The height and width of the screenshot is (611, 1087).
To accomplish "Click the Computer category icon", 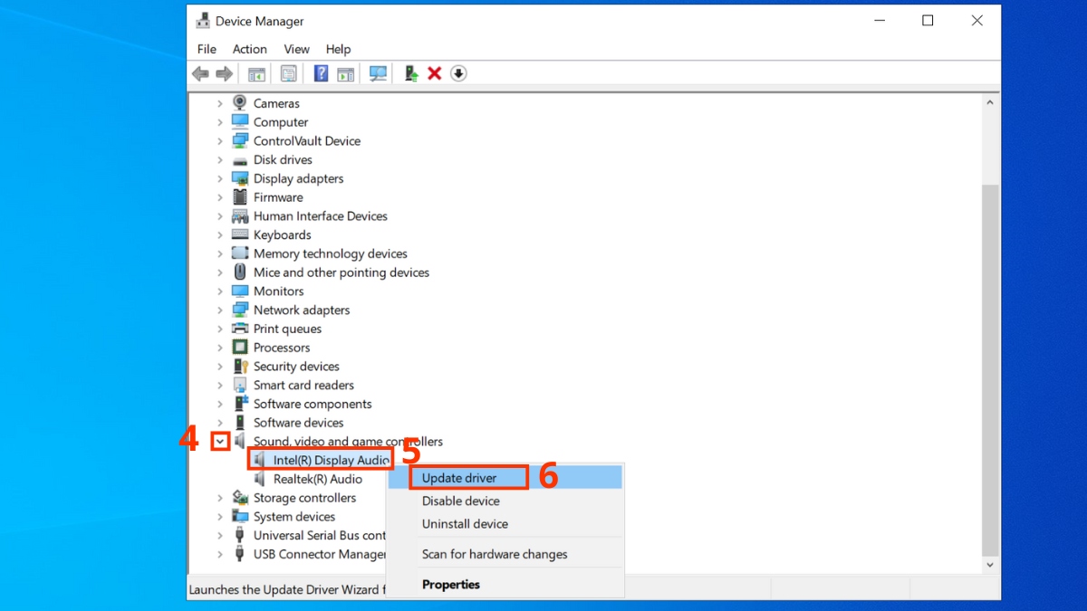I will click(x=240, y=122).
